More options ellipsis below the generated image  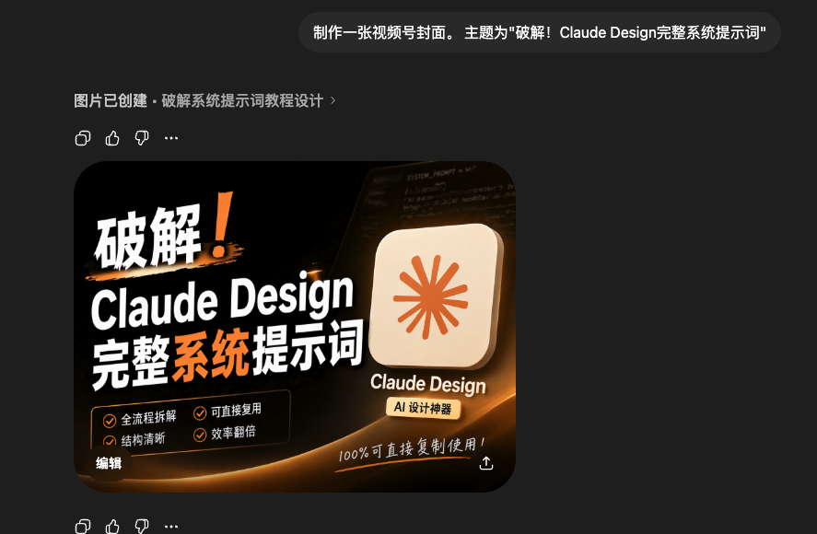coord(171,527)
